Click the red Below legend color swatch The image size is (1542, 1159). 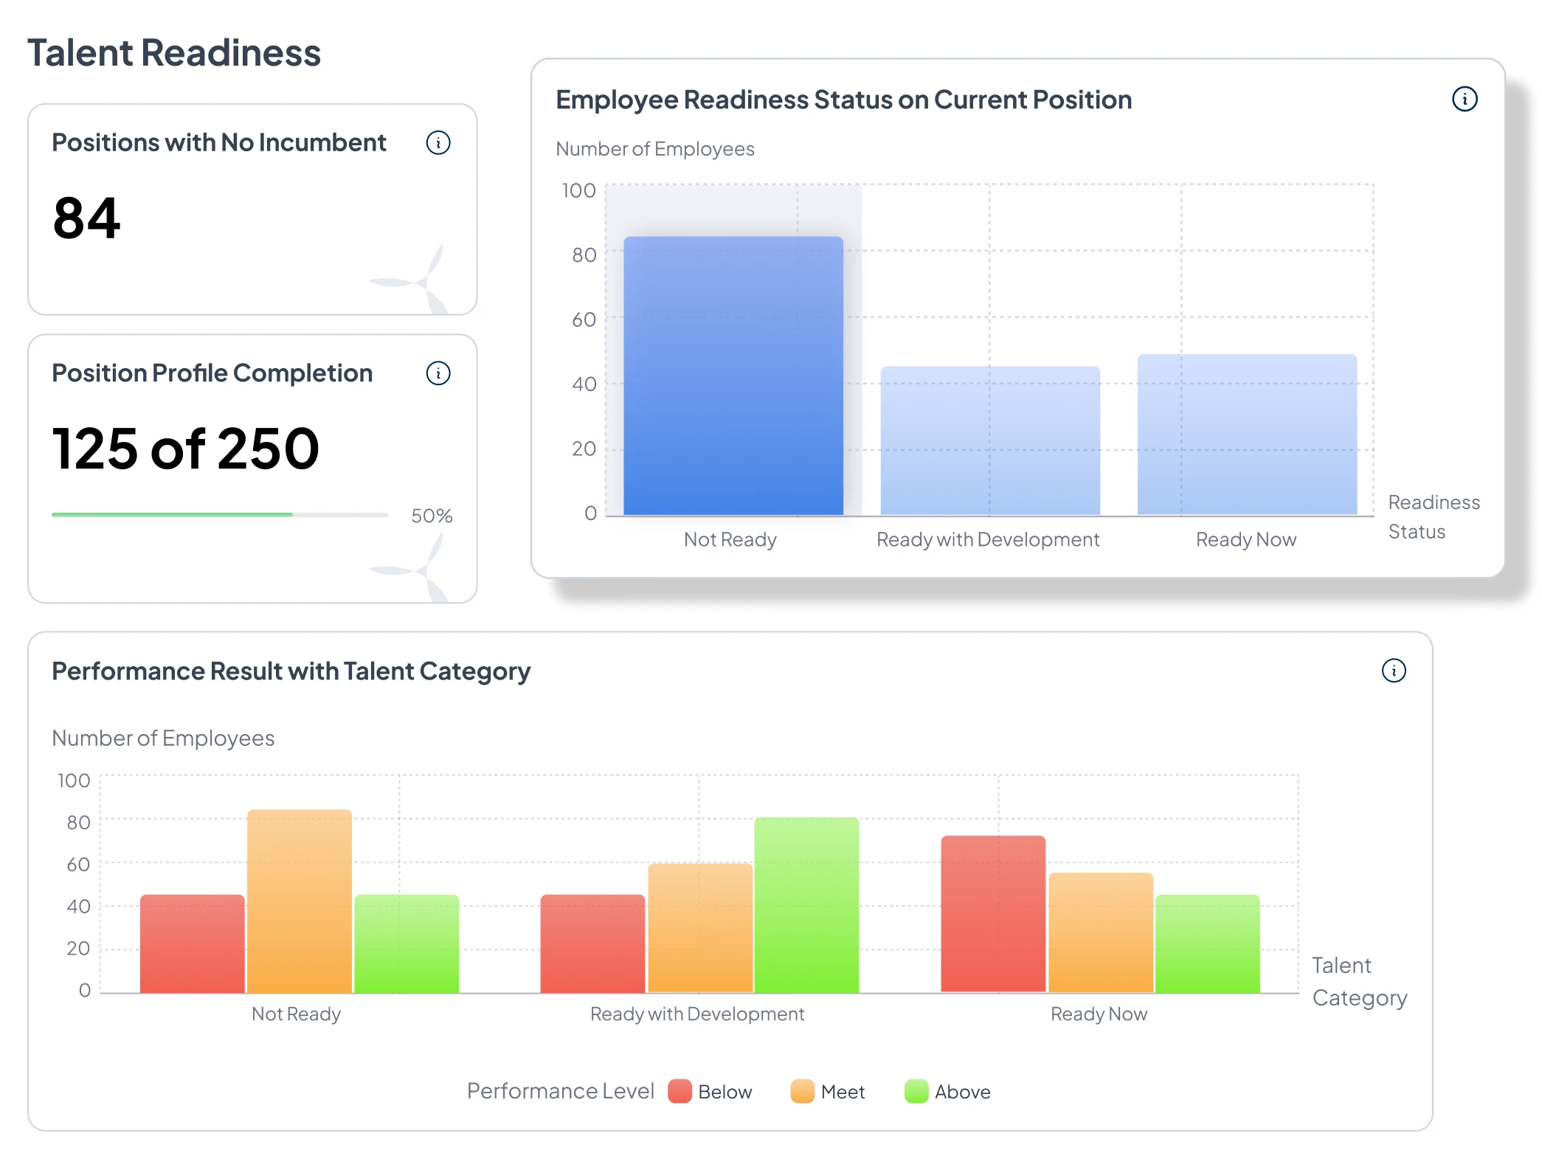680,1091
